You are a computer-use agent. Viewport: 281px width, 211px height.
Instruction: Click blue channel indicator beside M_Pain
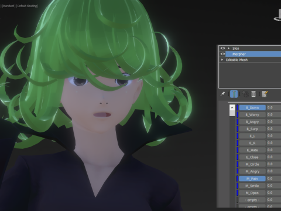pos(238,179)
